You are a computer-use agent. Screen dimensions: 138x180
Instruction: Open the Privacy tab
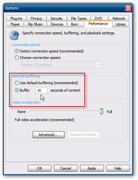[x=36, y=18]
